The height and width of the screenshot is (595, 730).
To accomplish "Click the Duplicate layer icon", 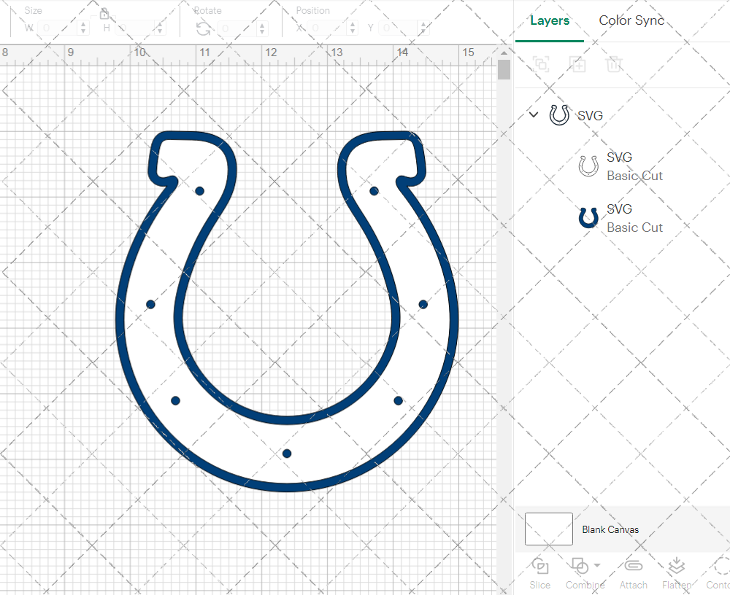I will (x=577, y=64).
